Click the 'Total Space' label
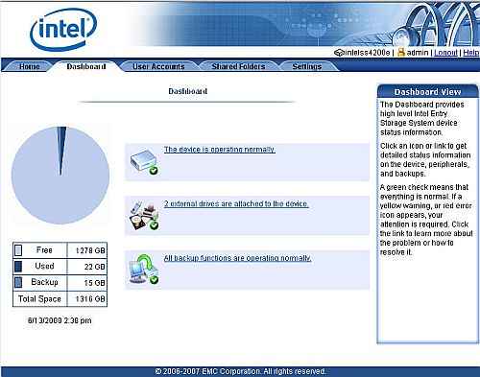This screenshot has height=377, width=480. (x=39, y=299)
